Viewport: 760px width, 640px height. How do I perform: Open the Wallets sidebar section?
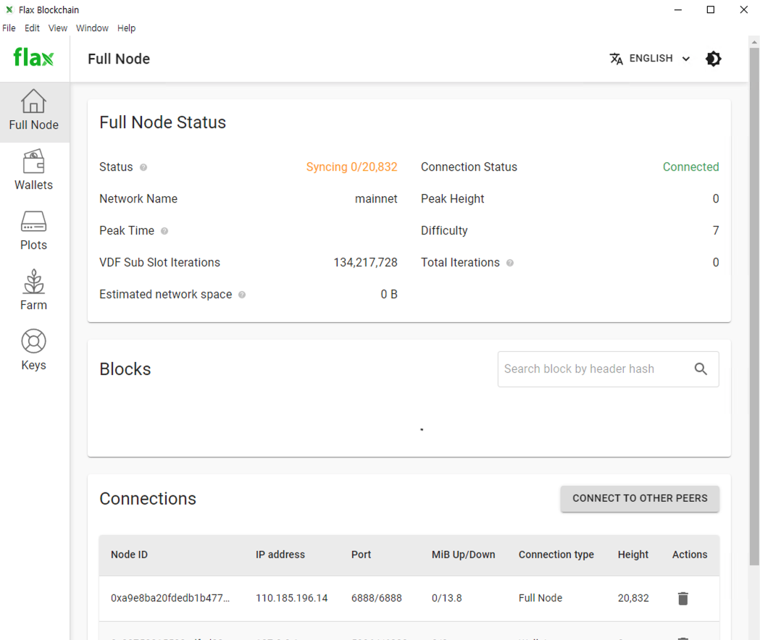[x=34, y=171]
